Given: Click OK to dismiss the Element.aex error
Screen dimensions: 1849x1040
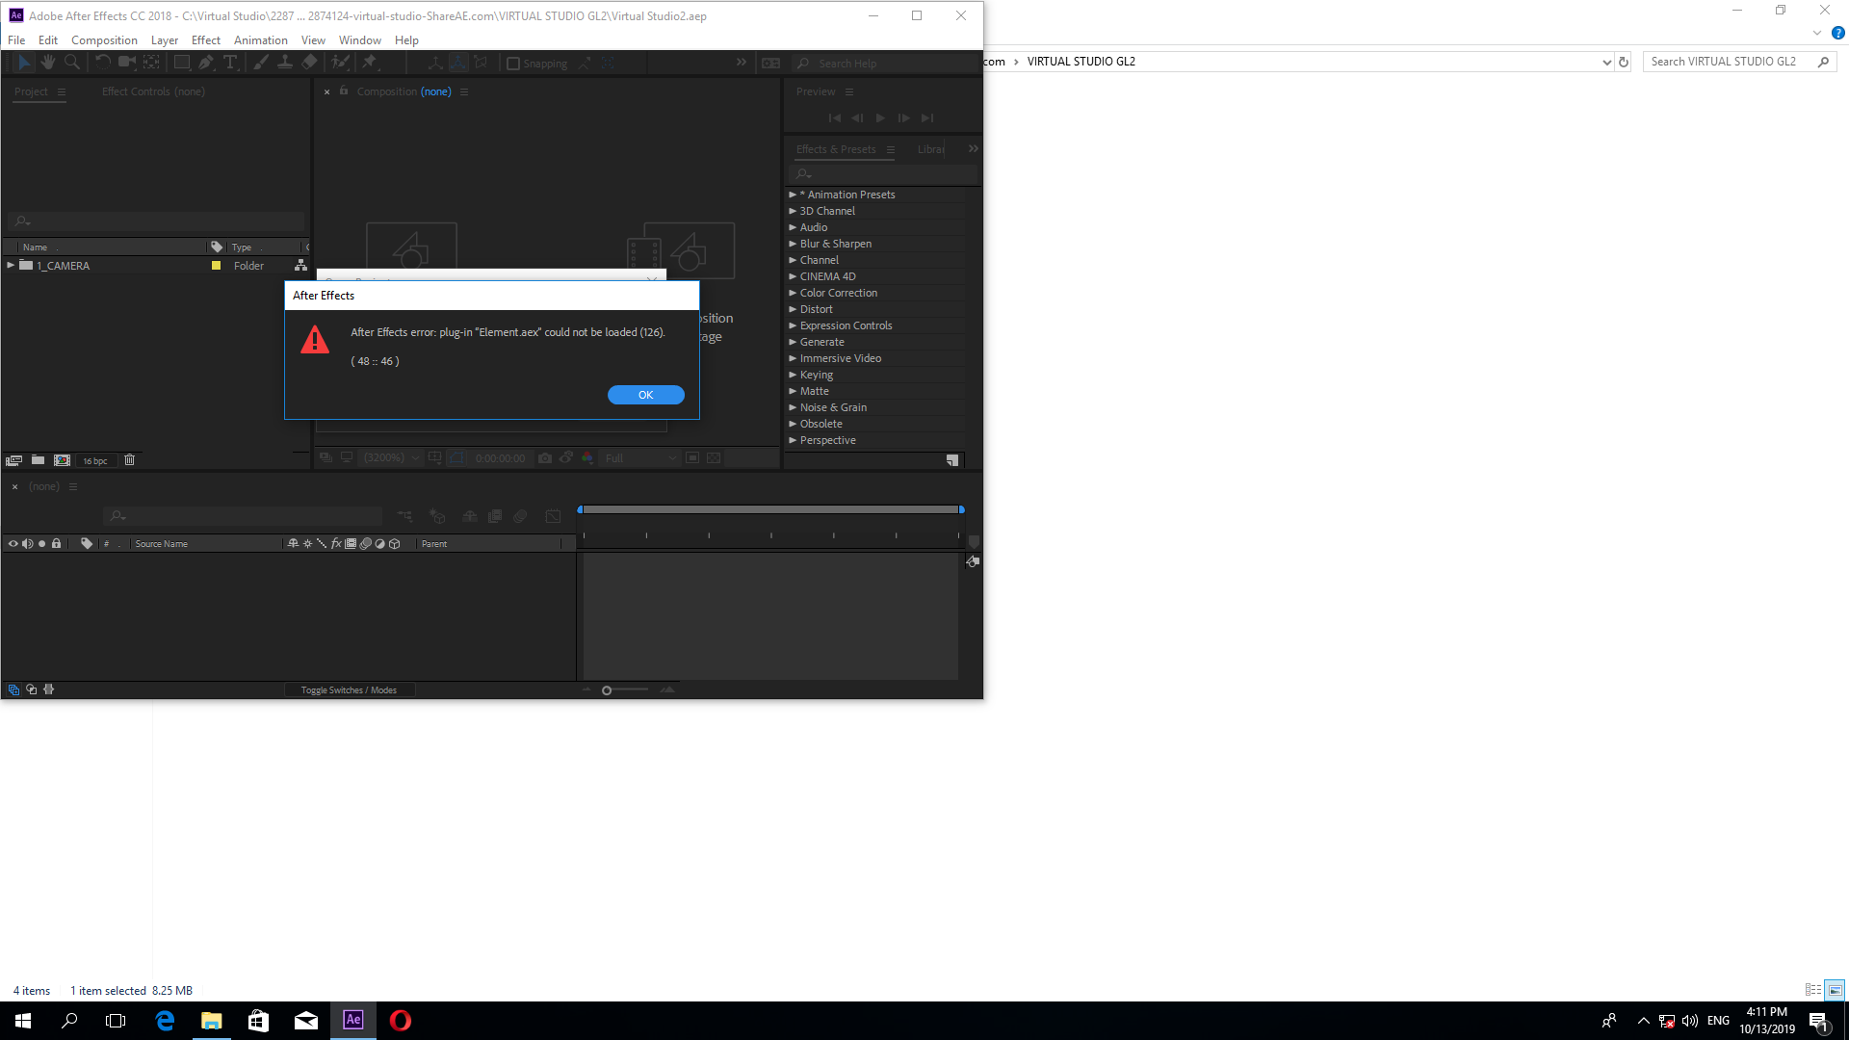Looking at the screenshot, I should tap(645, 395).
